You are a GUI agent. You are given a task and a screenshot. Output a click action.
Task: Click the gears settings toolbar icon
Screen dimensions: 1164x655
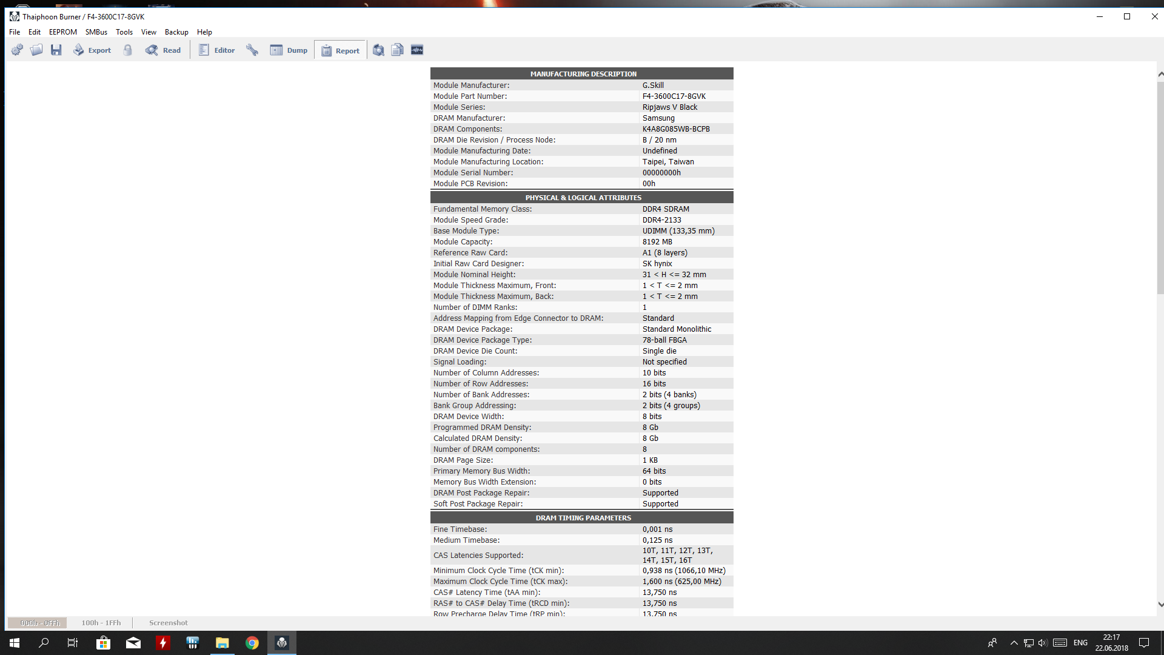[x=17, y=50]
